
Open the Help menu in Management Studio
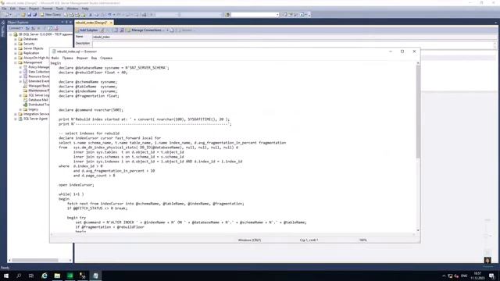[85, 9]
